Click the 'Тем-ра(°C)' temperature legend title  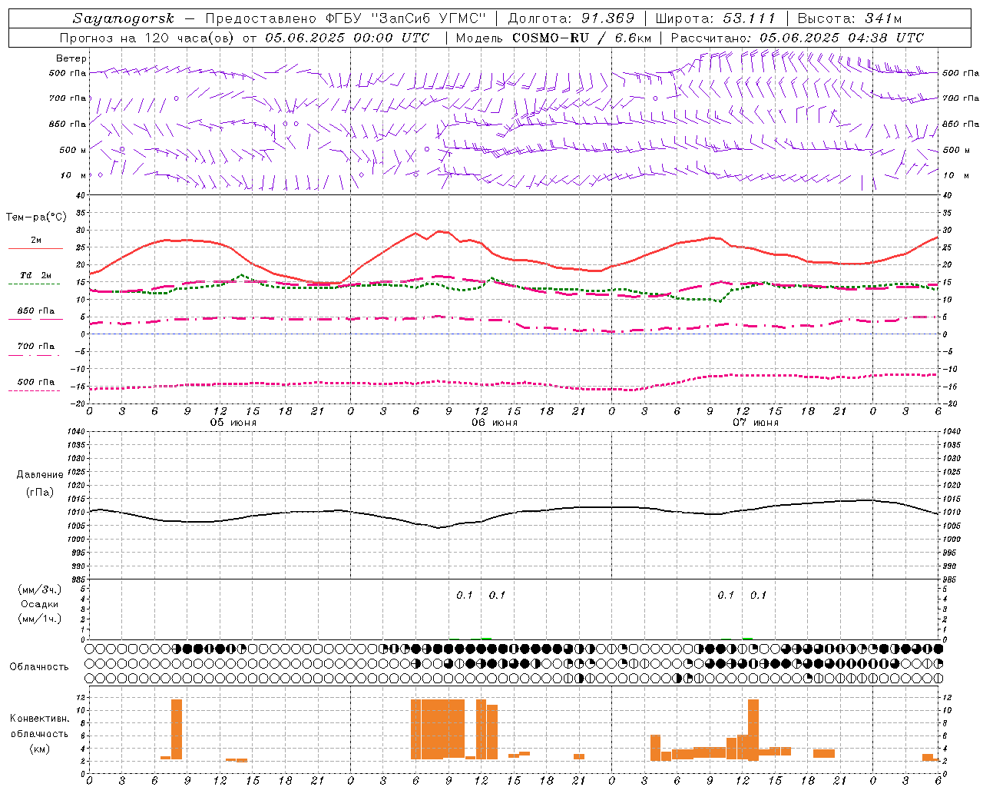[x=36, y=218]
